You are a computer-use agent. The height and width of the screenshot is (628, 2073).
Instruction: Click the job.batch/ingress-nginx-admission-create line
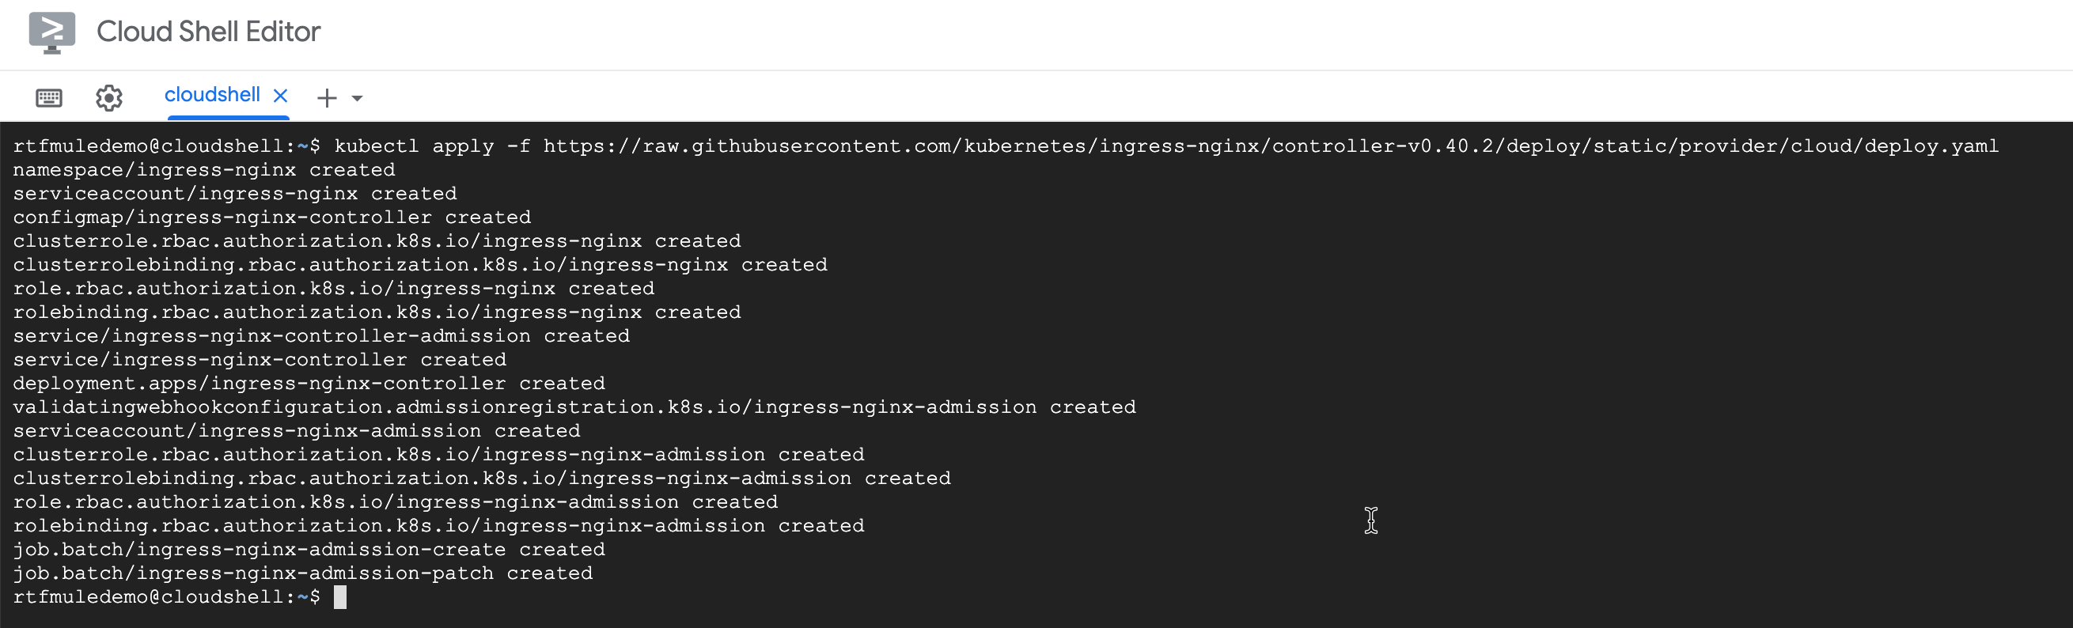(x=309, y=550)
